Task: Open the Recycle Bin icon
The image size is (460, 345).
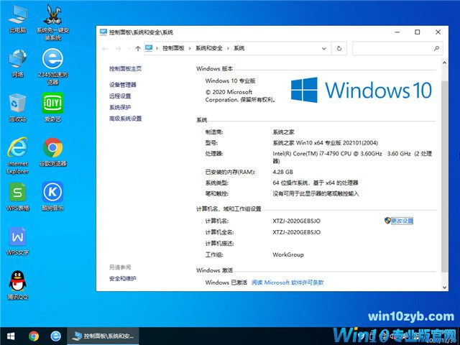Action: (x=17, y=107)
